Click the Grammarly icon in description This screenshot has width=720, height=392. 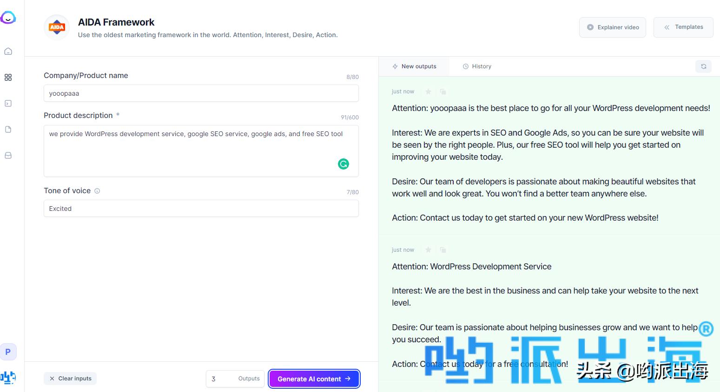click(343, 164)
